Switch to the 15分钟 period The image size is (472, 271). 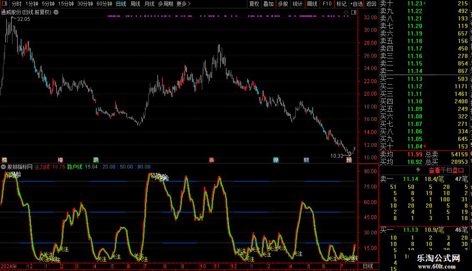66,4
